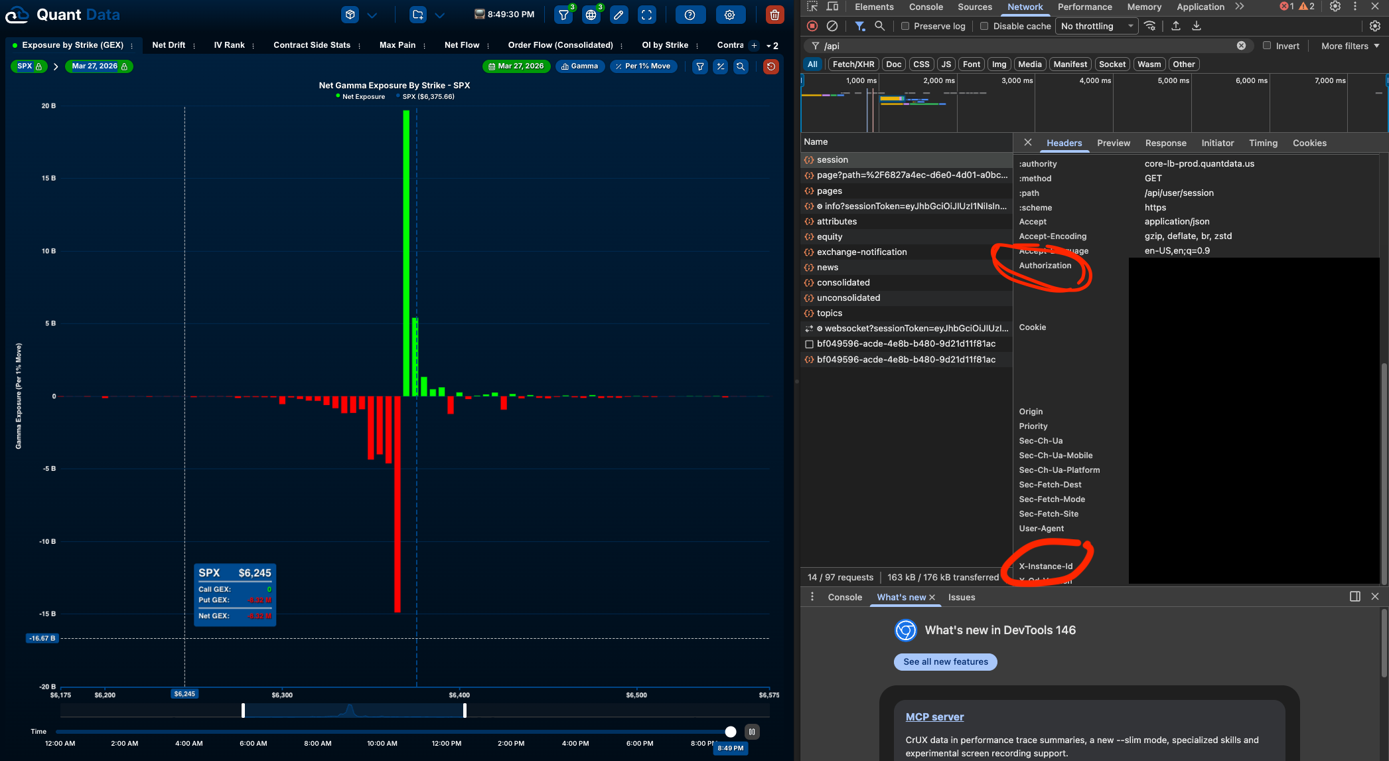Screen dimensions: 1389x761
Task: Open the MCP server link
Action: tap(934, 717)
